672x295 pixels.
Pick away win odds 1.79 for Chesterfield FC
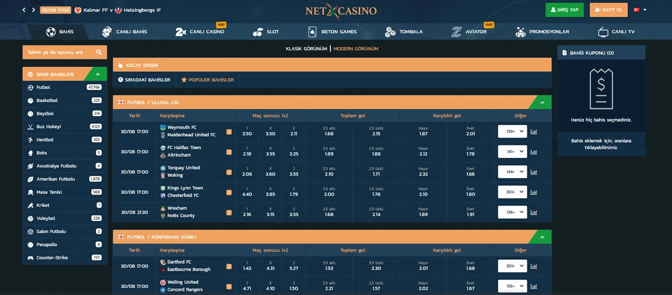pos(294,192)
